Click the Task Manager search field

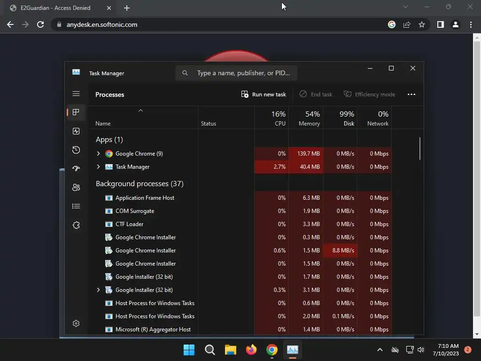(236, 73)
